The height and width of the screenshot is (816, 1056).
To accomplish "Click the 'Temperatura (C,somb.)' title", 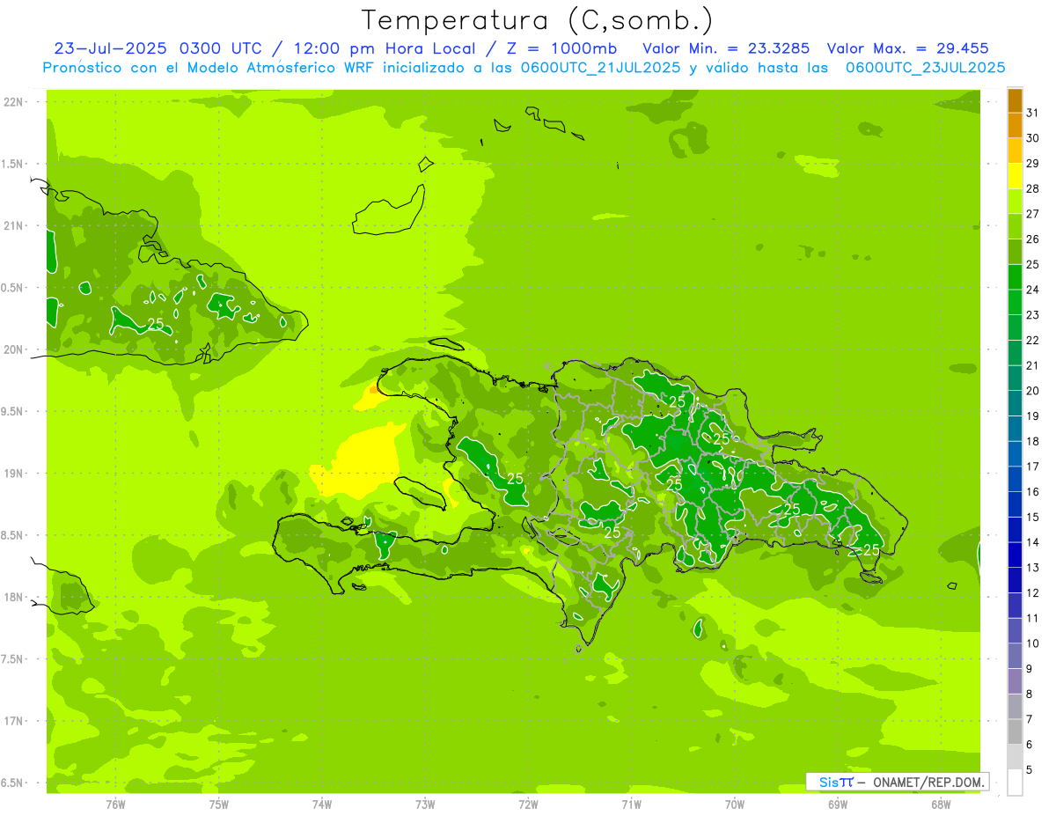I will click(538, 20).
